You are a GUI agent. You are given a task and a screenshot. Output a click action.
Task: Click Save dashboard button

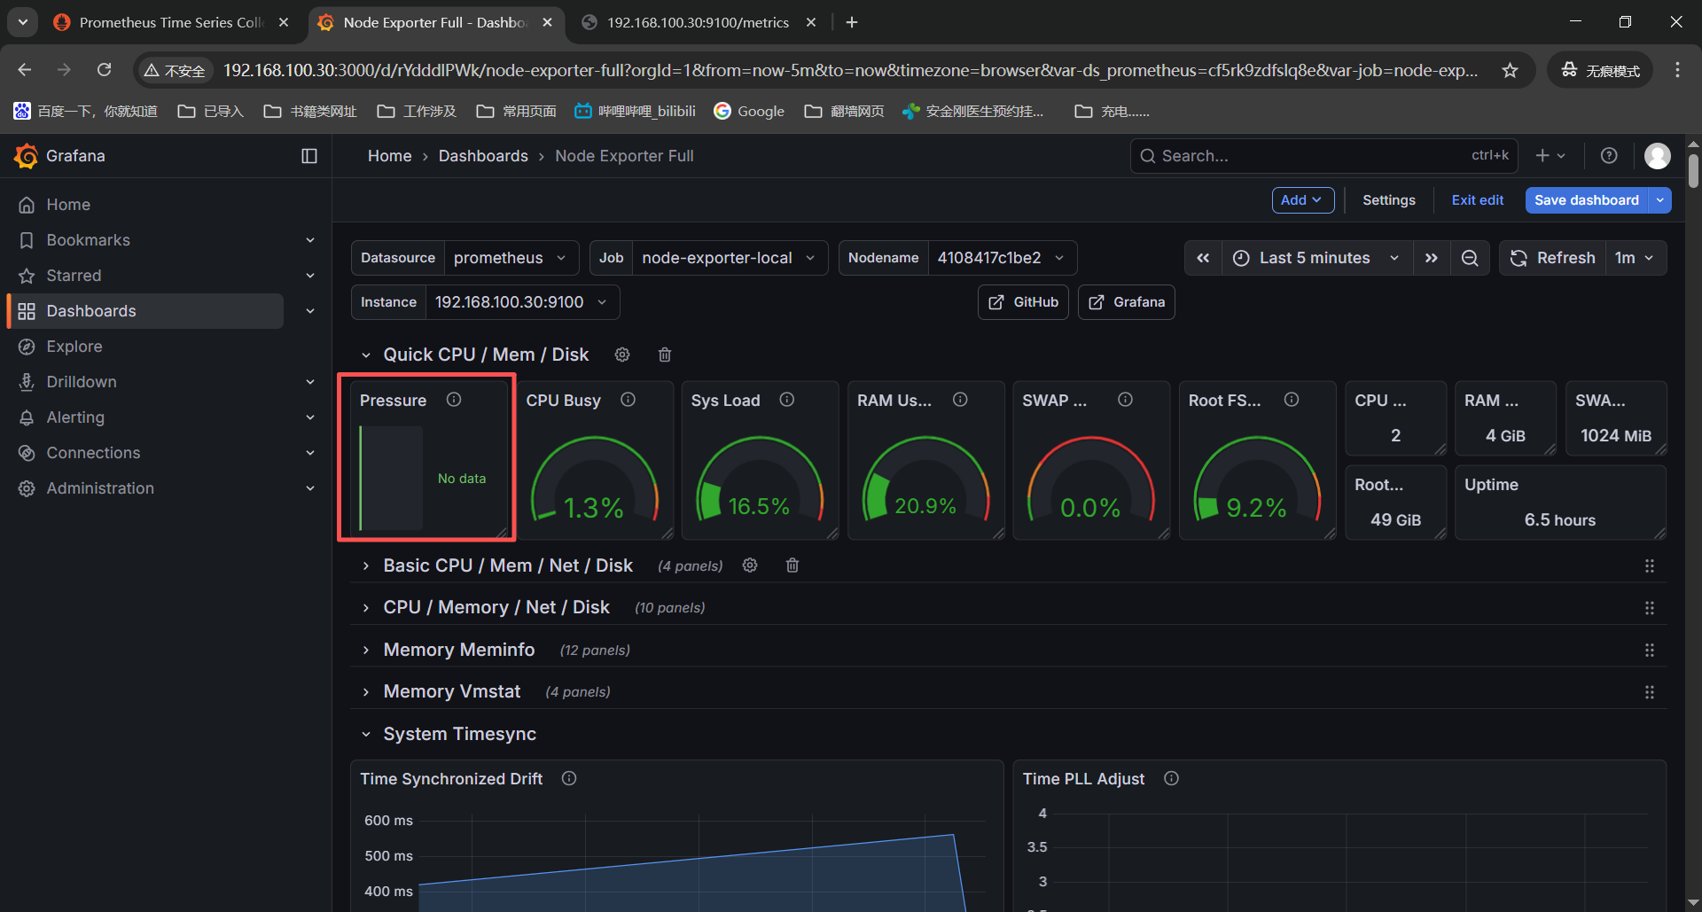(1587, 200)
